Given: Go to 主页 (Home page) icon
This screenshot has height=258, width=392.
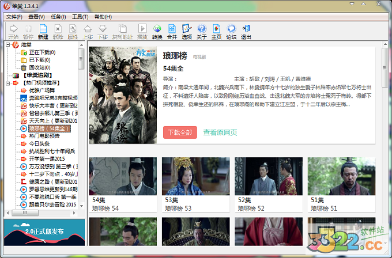Looking at the screenshot, I should point(217,32).
